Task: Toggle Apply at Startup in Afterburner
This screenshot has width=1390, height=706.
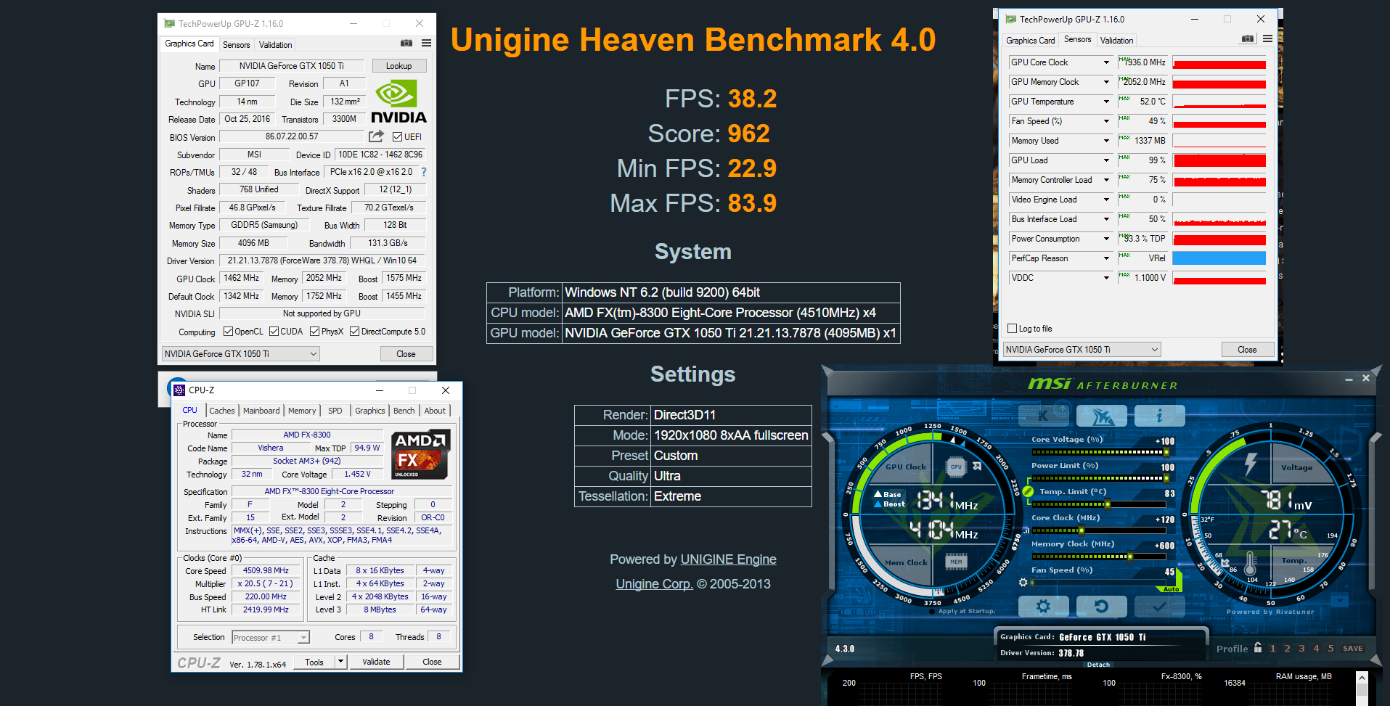Action: [932, 611]
